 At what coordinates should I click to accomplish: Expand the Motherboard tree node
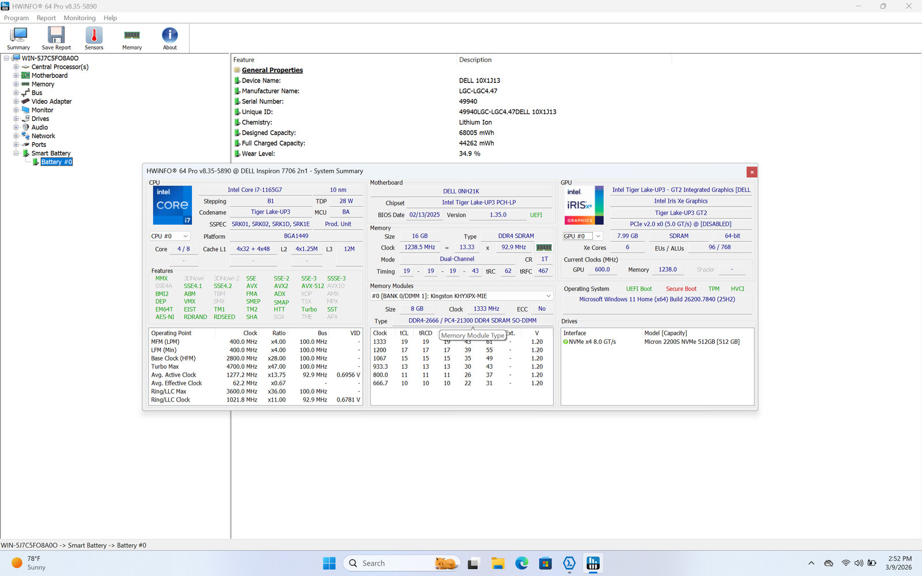(16, 75)
